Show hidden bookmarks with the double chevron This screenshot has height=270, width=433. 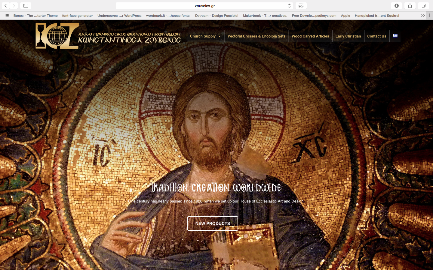422,16
